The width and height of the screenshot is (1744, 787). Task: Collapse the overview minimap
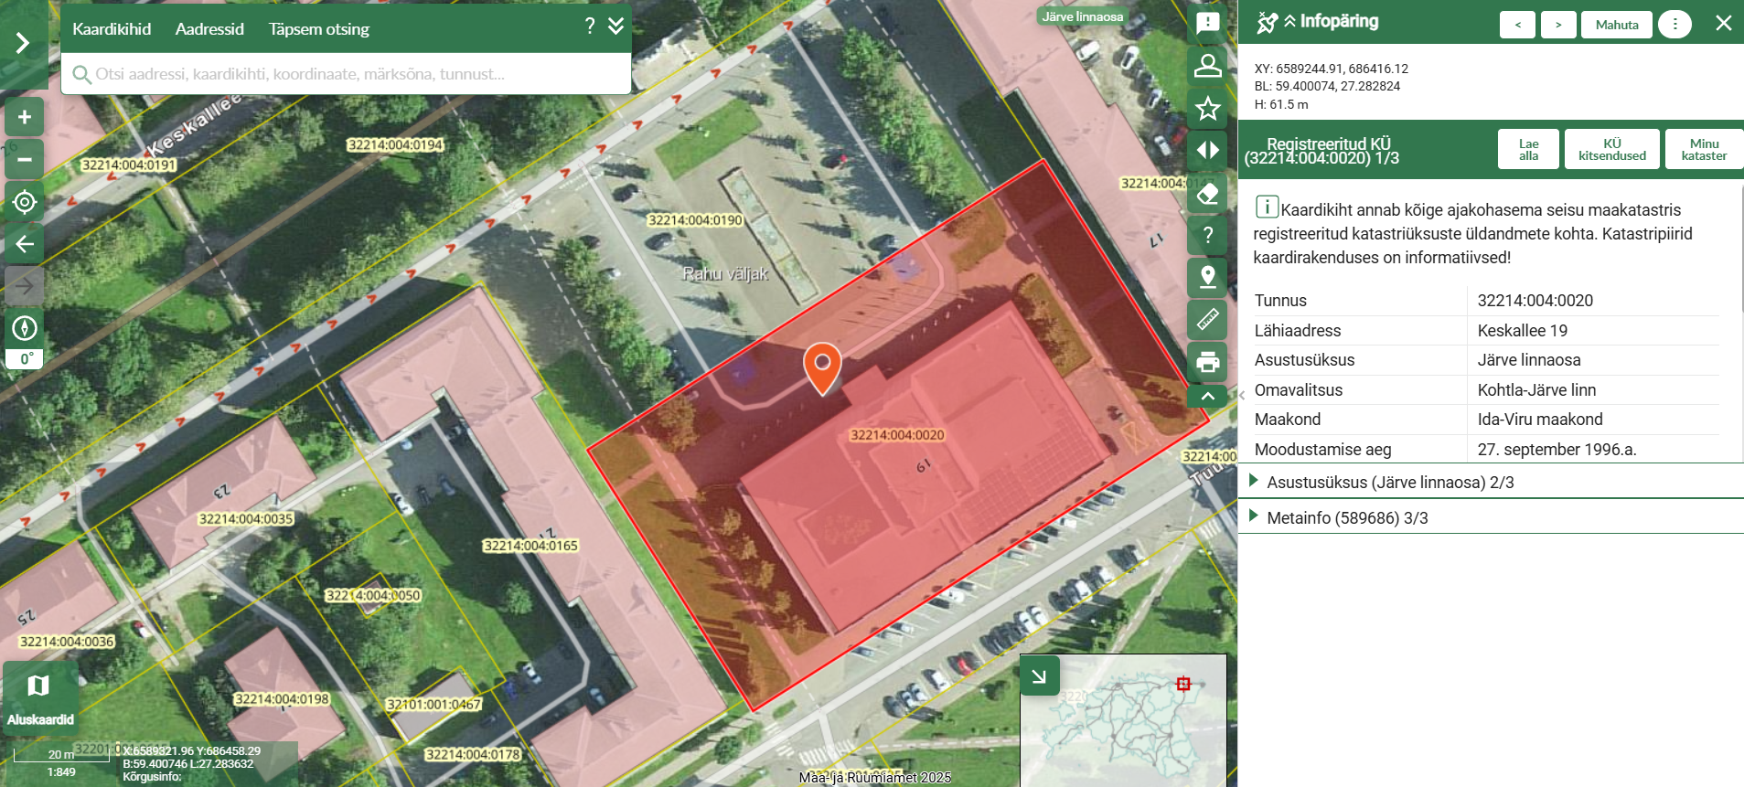click(1040, 676)
